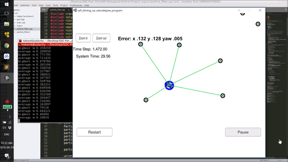The image size is (288, 162).
Task: Close the particle_filter.cpp tab
Action: coord(69,10)
